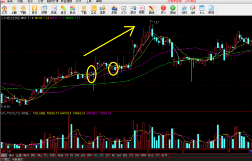The height and width of the screenshot is (161, 252).
Task: Open the 工具 menu
Action: 89,1
